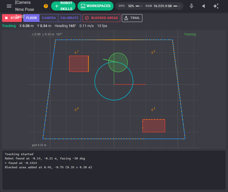Viewport: 228px width, 192px height.
Task: Click the Heading 165° readout
Action: pyautogui.click(x=65, y=26)
